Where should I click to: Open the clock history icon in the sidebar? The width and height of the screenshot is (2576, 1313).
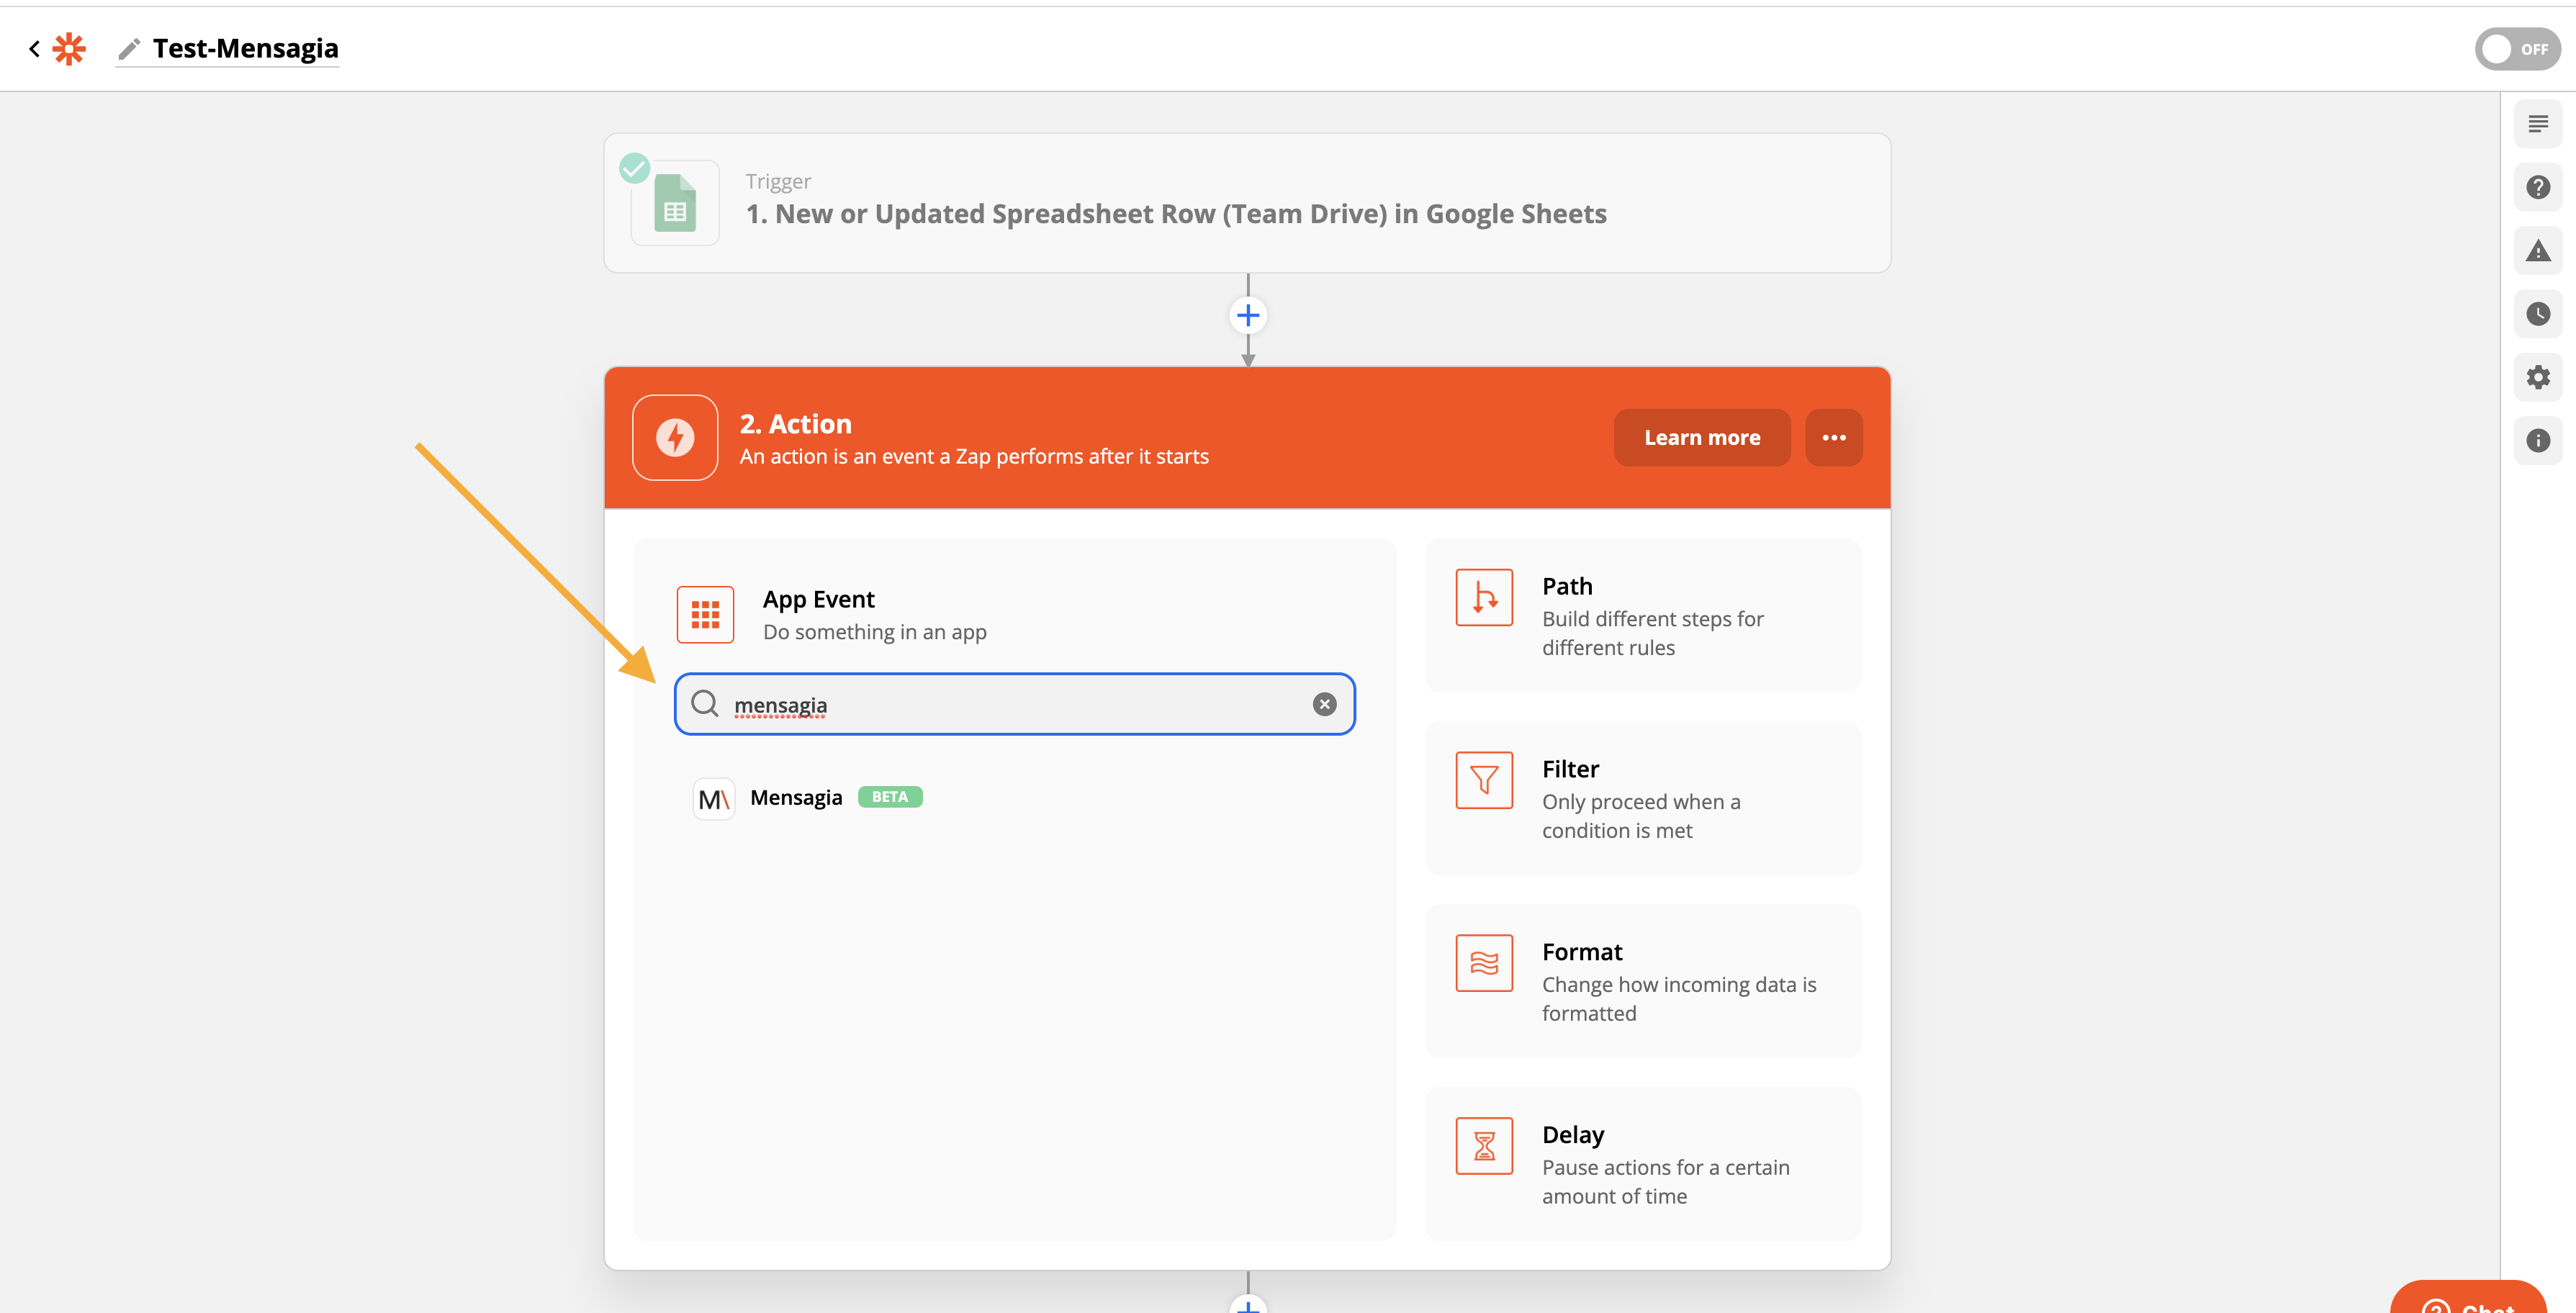pos(2537,314)
